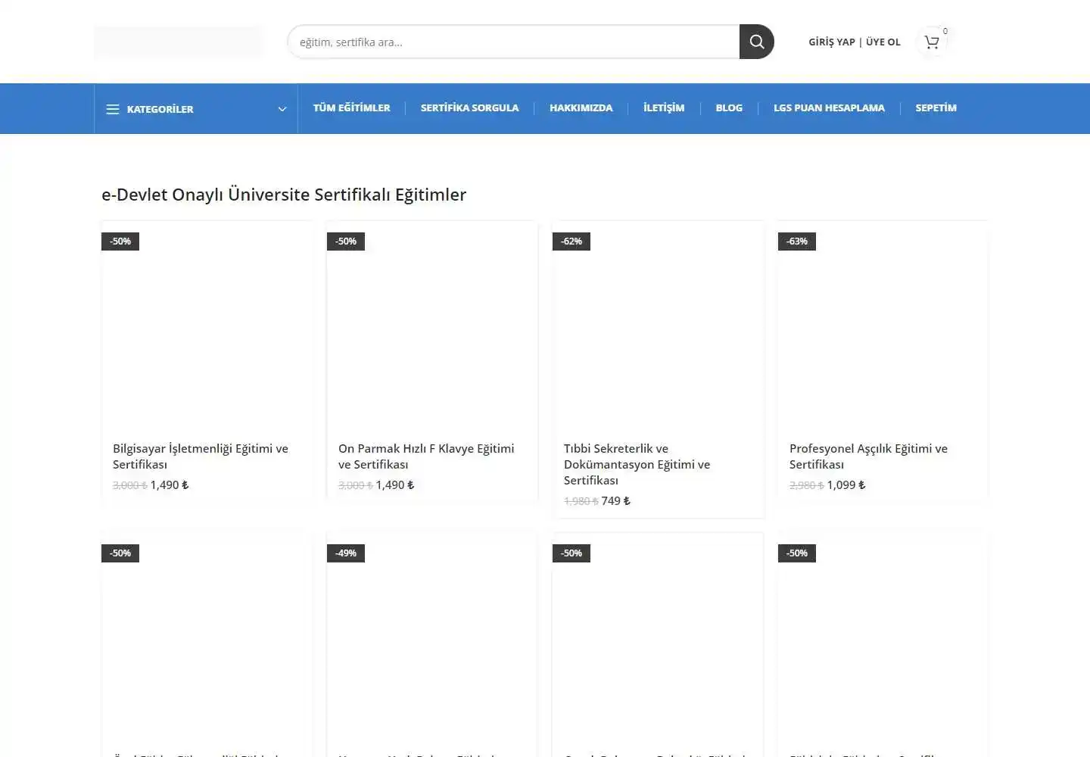The height and width of the screenshot is (757, 1090).
Task: Click the 1,099 ₺ price
Action: point(846,485)
